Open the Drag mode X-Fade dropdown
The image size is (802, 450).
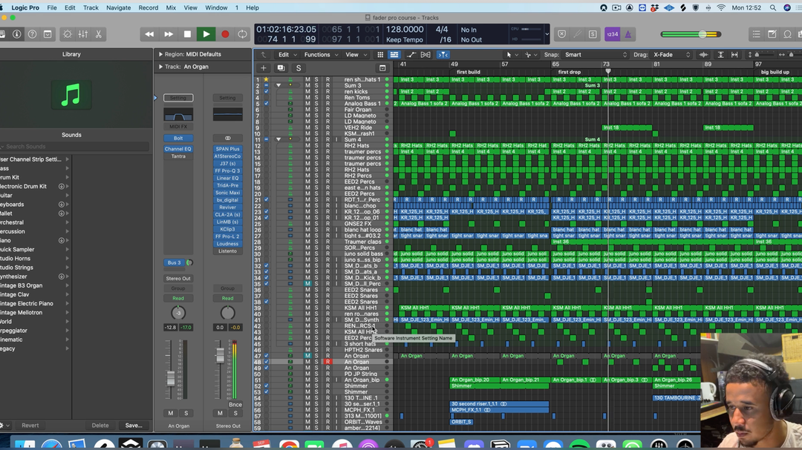point(672,55)
